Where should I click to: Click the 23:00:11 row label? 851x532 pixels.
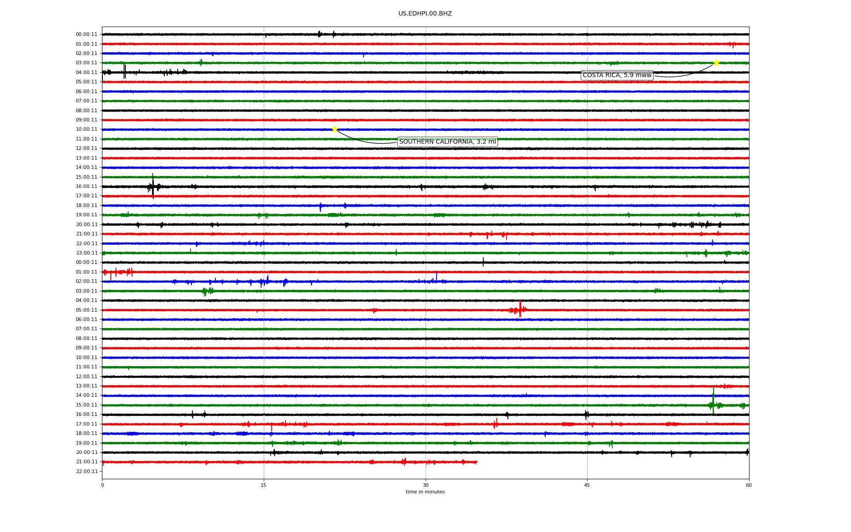[x=86, y=253]
